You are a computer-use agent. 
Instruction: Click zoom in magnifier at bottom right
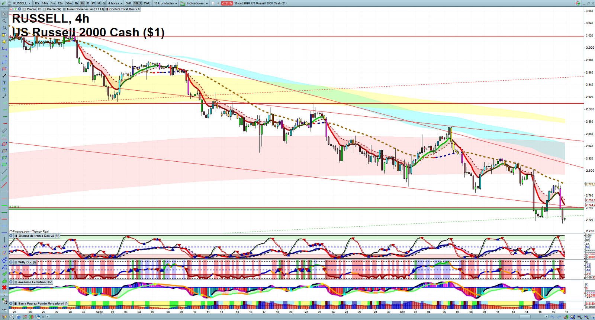[x=586, y=317]
